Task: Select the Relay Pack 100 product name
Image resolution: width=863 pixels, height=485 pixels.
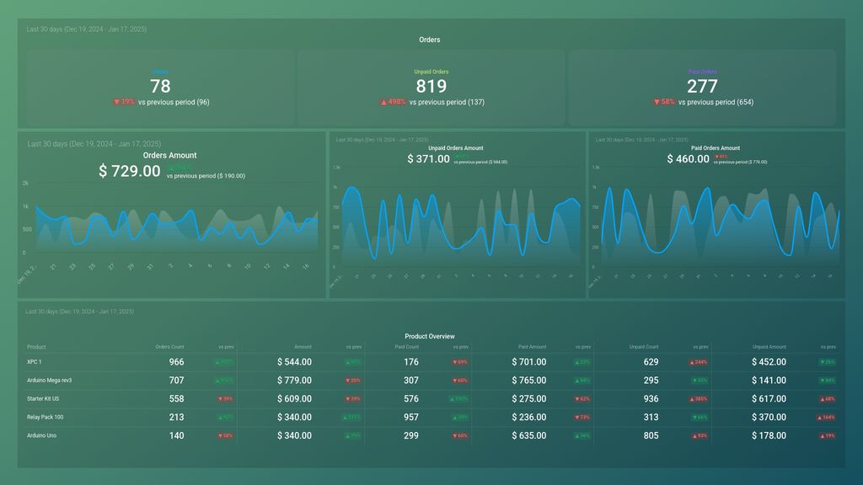Action: [46, 418]
